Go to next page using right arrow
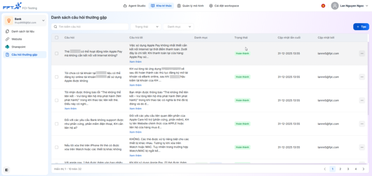 click(x=363, y=169)
